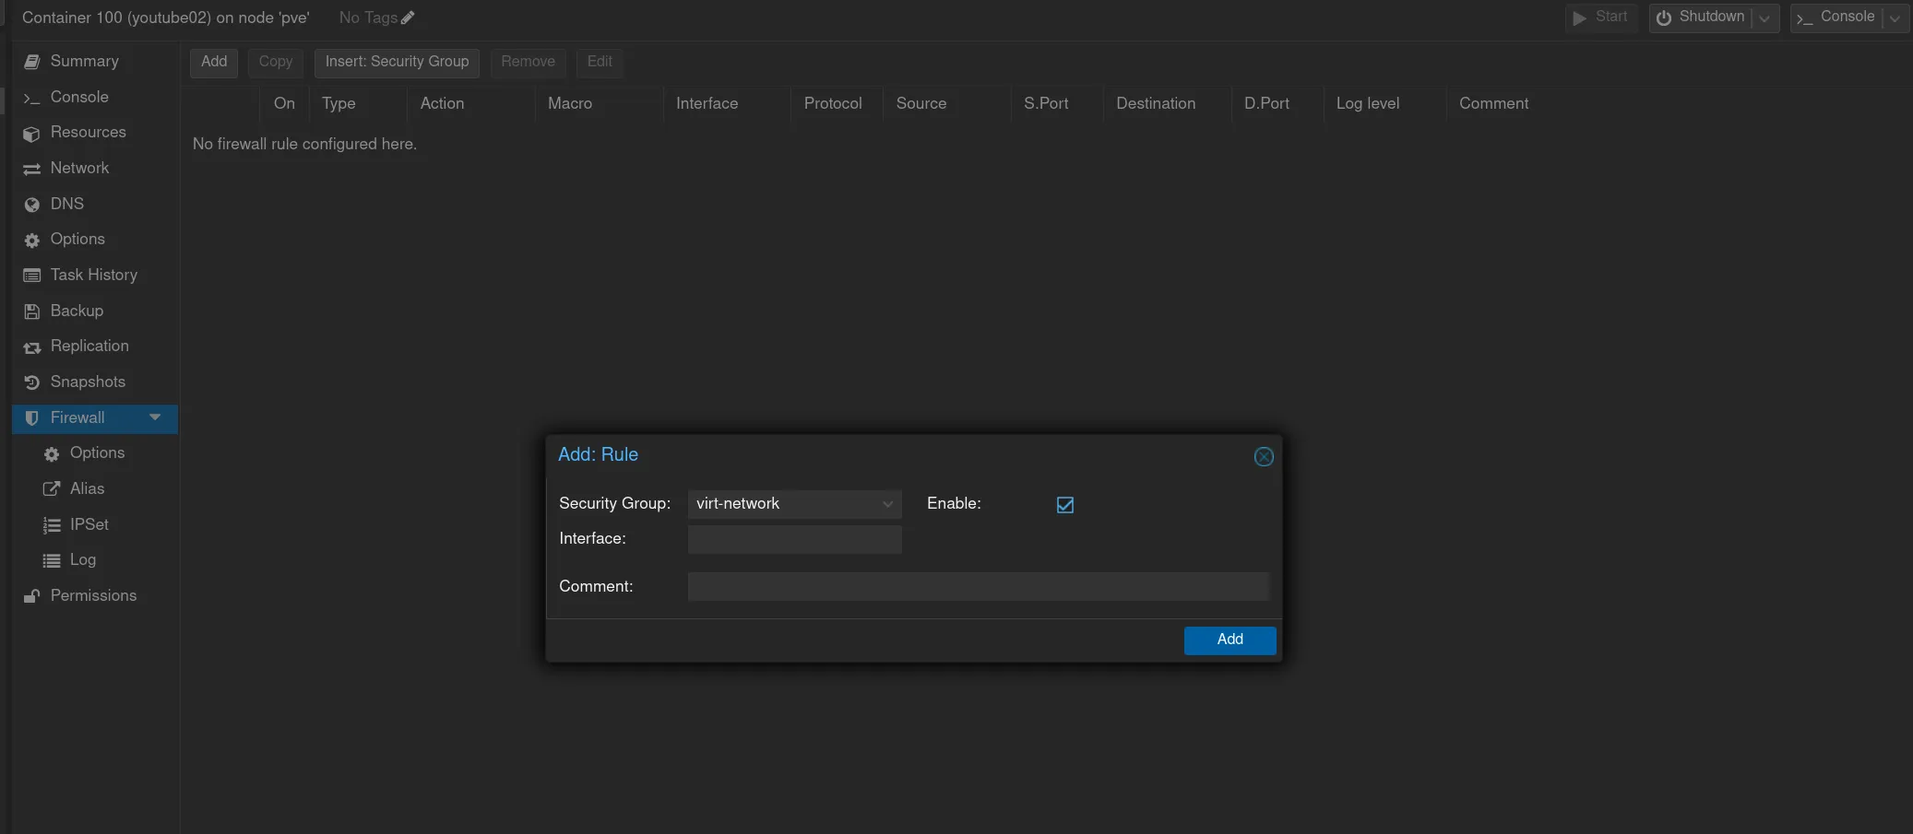Click the Snapshots history icon
The height and width of the screenshot is (834, 1913).
(x=32, y=382)
